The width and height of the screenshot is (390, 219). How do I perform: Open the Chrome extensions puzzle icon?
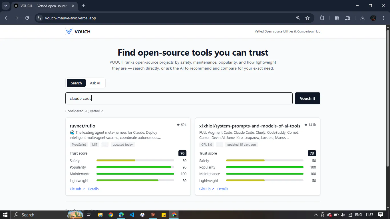coord(322,18)
